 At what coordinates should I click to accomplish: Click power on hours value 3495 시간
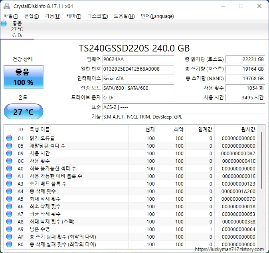[x=245, y=98]
